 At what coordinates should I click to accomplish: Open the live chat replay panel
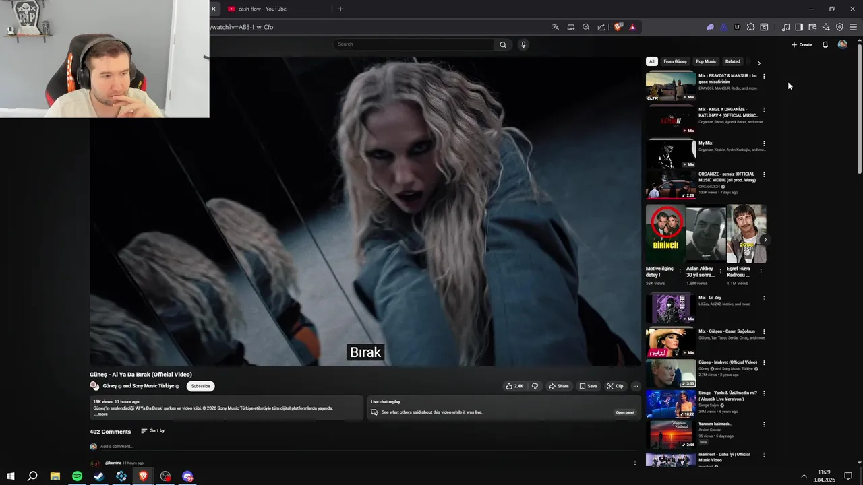click(x=624, y=412)
